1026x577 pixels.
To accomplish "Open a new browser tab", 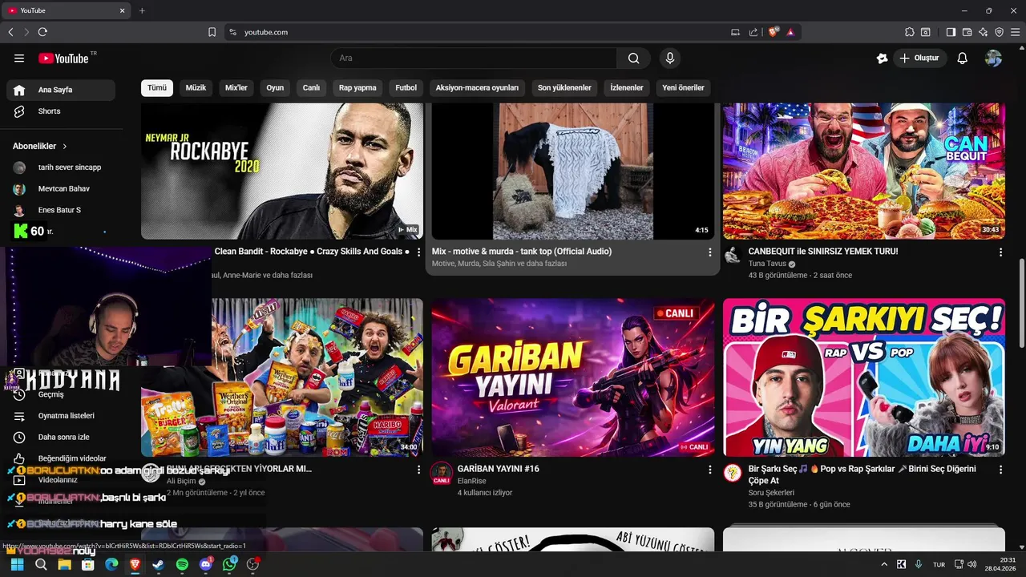I will point(142,10).
